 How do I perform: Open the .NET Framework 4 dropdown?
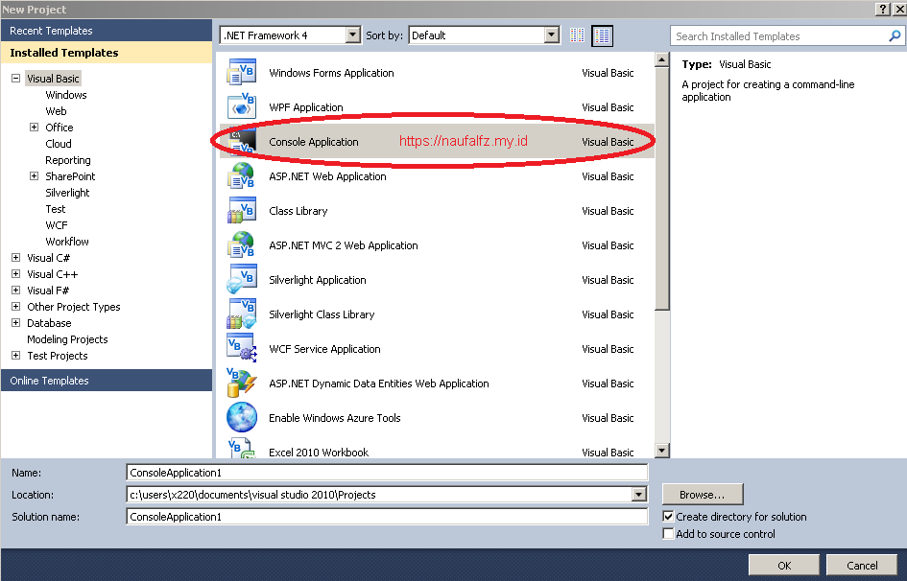pyautogui.click(x=353, y=35)
